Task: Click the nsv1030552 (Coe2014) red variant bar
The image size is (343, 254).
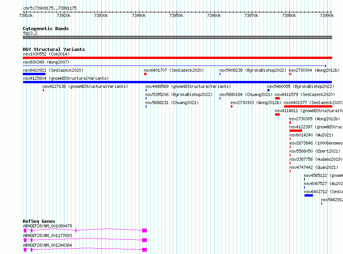Action: tap(177, 58)
